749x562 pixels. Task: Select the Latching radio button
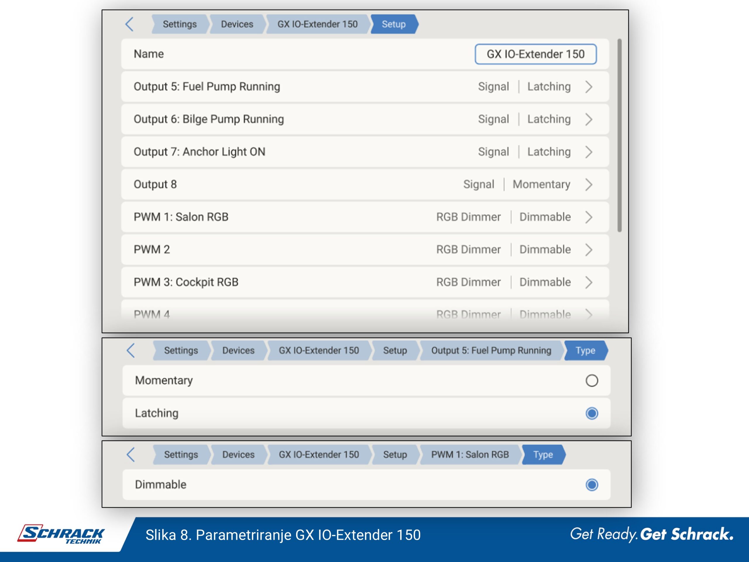(x=592, y=413)
